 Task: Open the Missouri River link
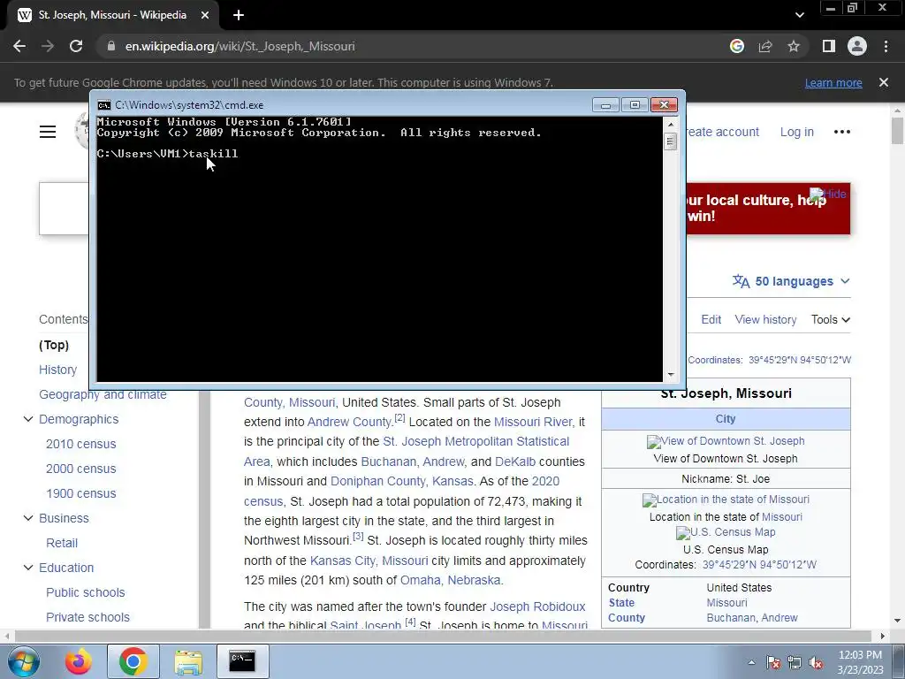(533, 422)
